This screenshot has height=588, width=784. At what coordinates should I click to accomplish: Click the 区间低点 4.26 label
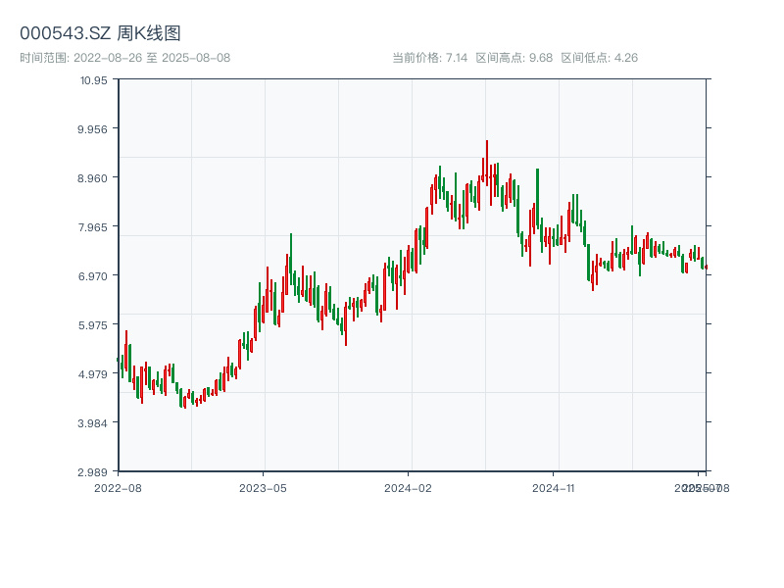599,58
